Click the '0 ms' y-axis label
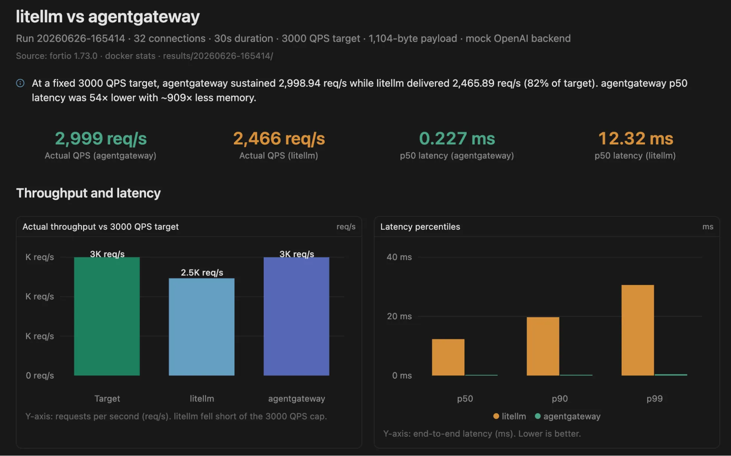 click(402, 376)
